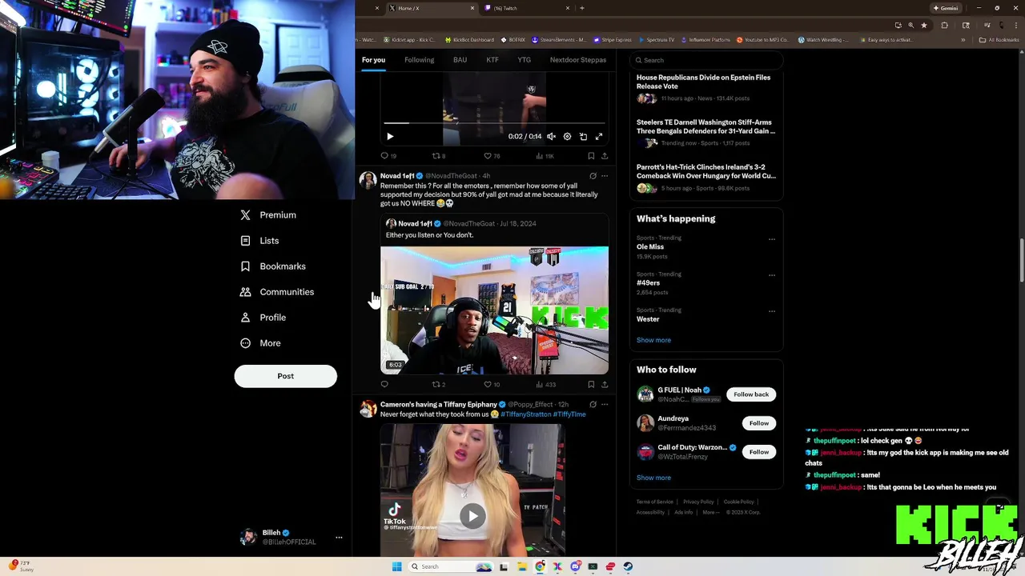Image resolution: width=1025 pixels, height=576 pixels.
Task: Switch to the For you tab
Action: [x=373, y=60]
